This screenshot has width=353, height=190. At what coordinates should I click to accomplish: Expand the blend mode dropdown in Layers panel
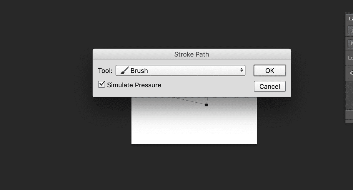pos(351,43)
